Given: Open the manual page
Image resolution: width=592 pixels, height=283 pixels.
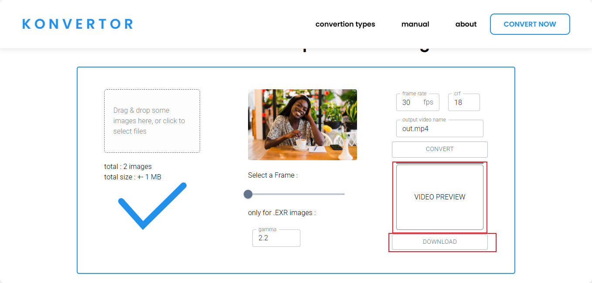Looking at the screenshot, I should (415, 24).
